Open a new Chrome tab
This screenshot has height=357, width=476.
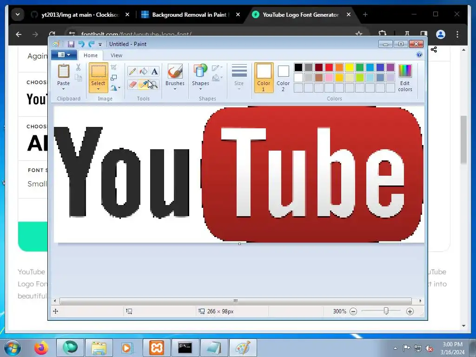(365, 14)
